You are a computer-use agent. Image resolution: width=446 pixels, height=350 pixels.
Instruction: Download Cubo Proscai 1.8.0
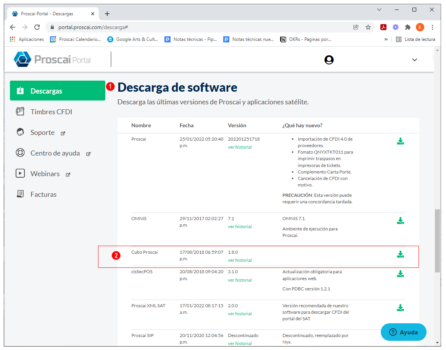tap(401, 254)
